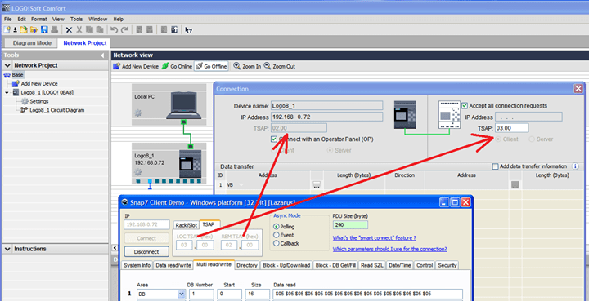Collapse Logo8_1 [LOGO! 0BA8] tree node
589x301 pixels.
pyautogui.click(x=7, y=92)
